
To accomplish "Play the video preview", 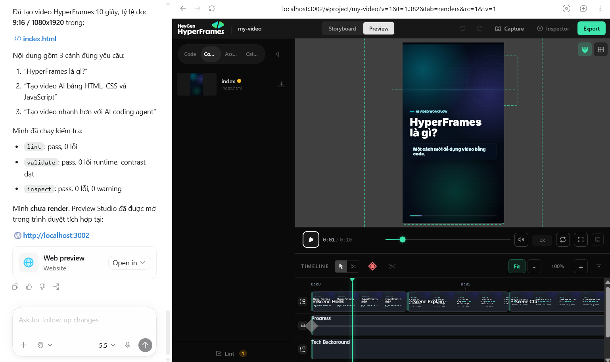I will pyautogui.click(x=311, y=239).
